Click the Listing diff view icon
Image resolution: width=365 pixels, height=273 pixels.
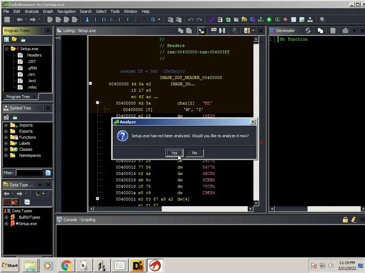(222, 31)
